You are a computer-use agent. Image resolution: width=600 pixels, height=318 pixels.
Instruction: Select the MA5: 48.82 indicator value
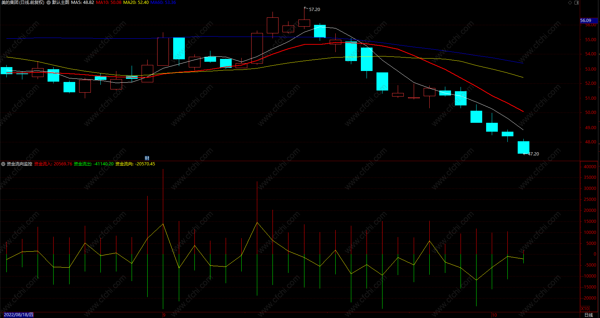tap(83, 2)
